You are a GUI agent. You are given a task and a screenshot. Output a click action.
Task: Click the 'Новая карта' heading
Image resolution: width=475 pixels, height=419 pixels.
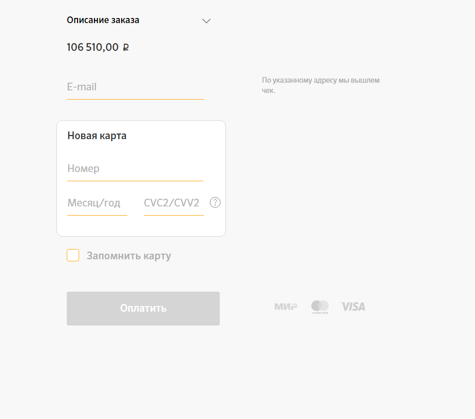97,136
